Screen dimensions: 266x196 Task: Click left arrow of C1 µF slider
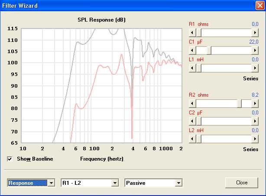point(192,50)
